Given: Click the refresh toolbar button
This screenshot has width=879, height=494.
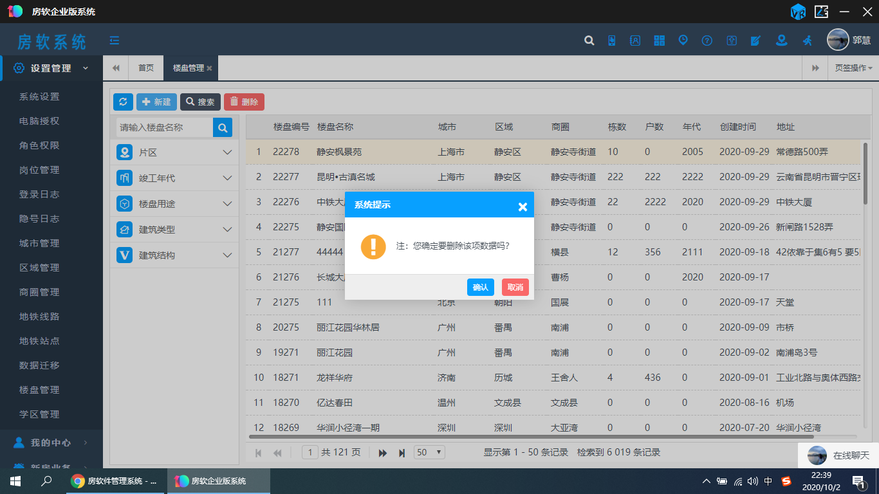Looking at the screenshot, I should click(123, 102).
